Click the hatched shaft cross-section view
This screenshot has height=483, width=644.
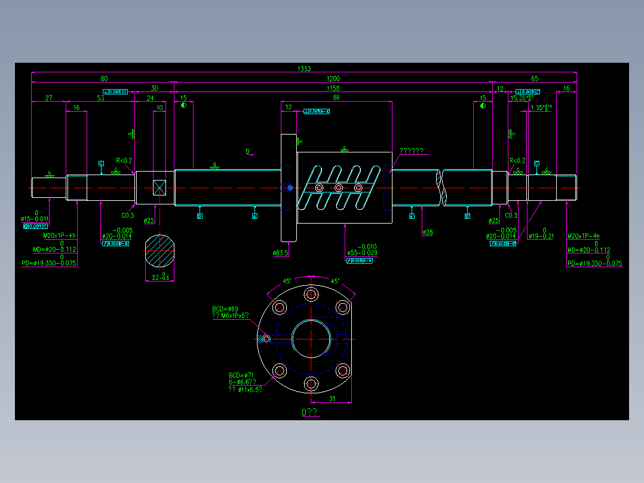coord(160,250)
